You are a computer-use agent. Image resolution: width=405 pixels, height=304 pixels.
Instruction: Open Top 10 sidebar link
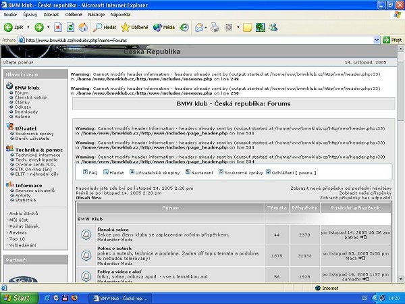pos(17,239)
